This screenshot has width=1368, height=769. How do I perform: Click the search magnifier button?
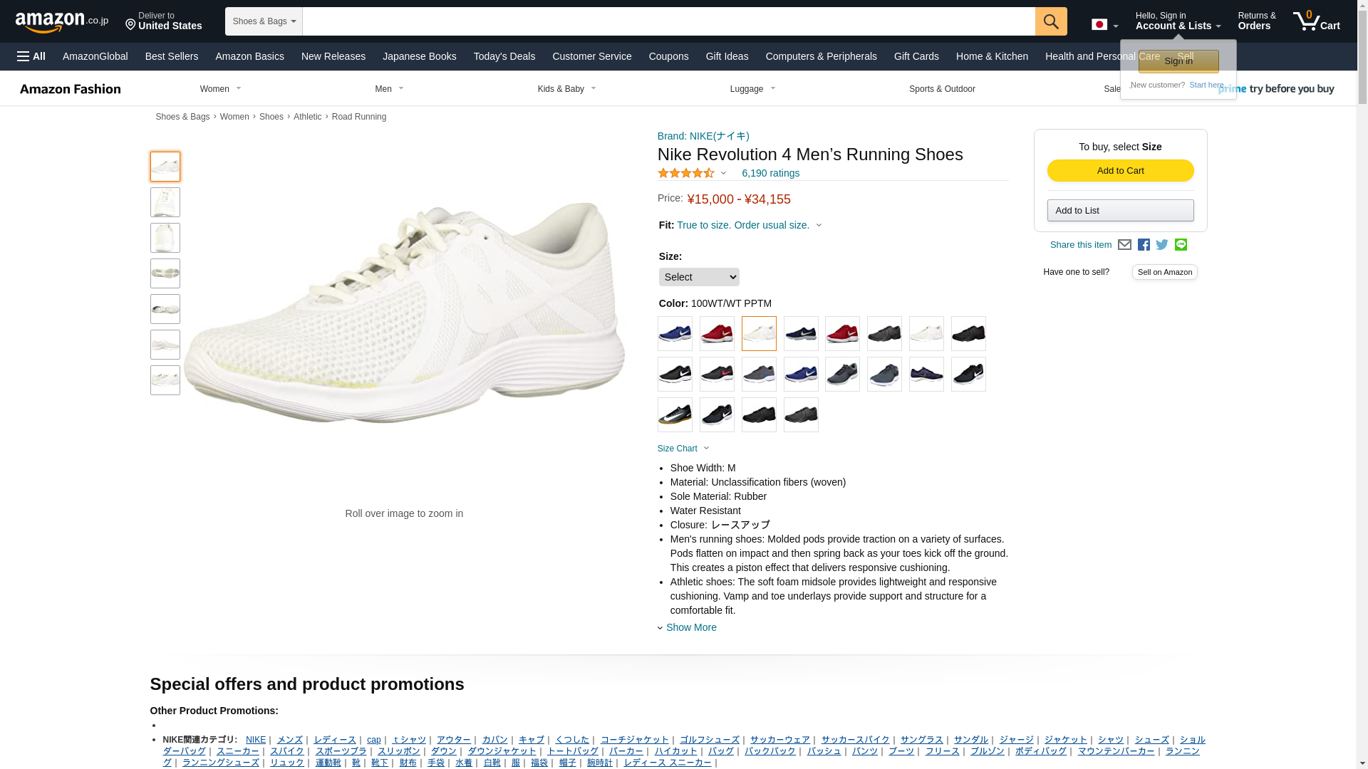1051,21
